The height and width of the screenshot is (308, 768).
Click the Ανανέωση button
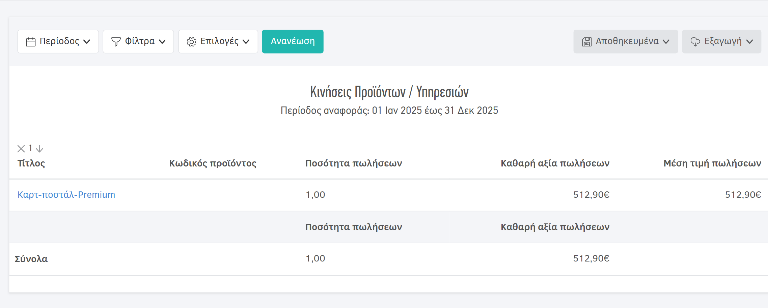coord(293,41)
